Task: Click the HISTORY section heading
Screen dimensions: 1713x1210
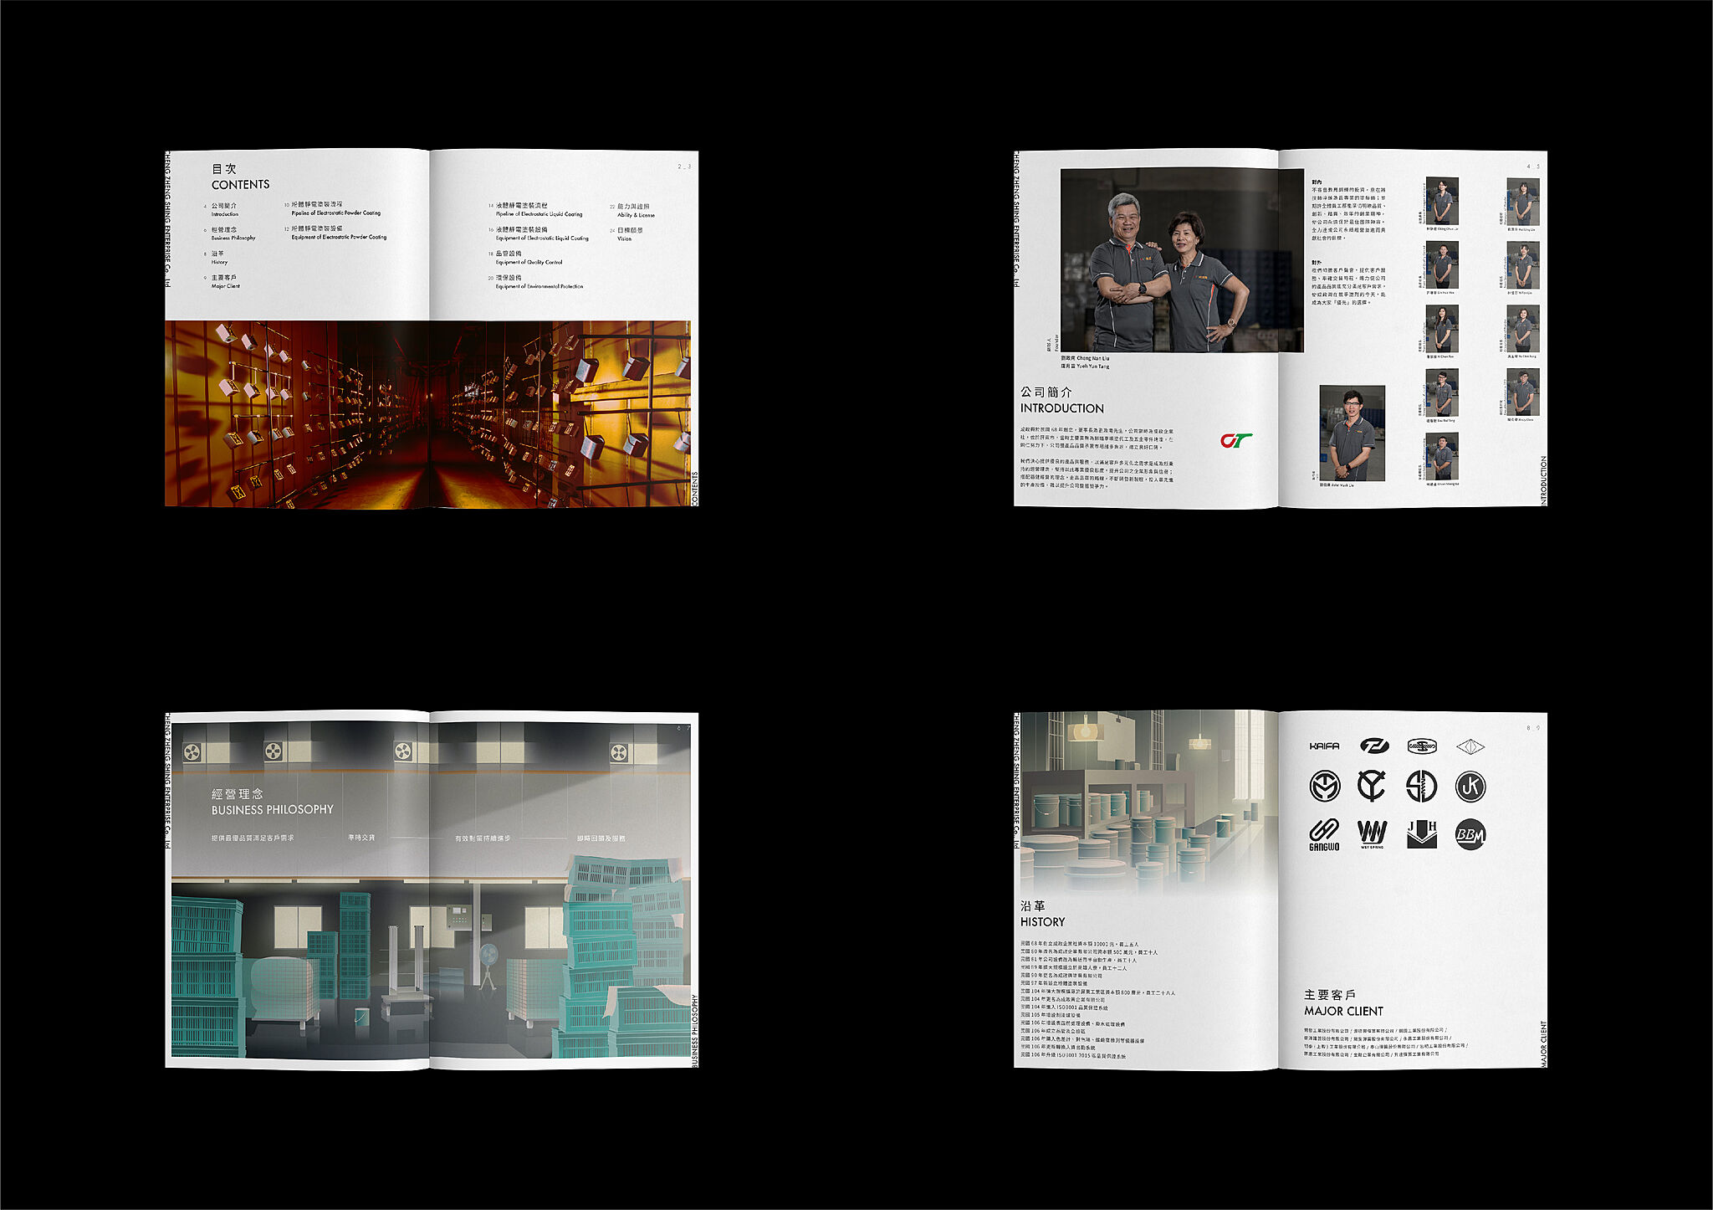Action: 1042,921
